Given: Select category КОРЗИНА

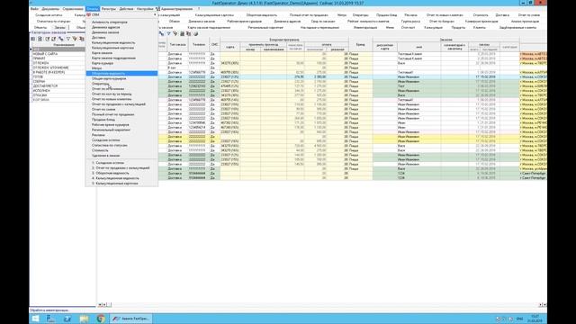Looking at the screenshot, I should [x=41, y=100].
